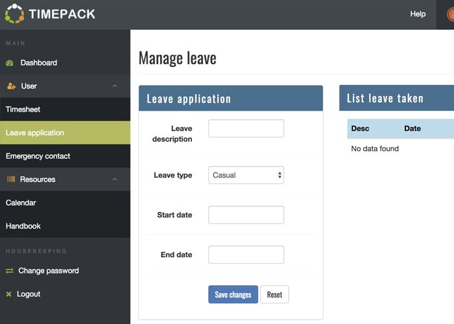Click the 'No data found' text

[375, 148]
